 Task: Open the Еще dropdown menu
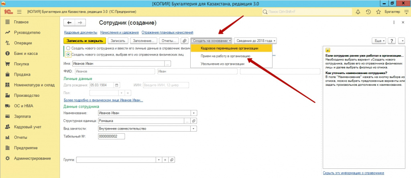point(379,41)
